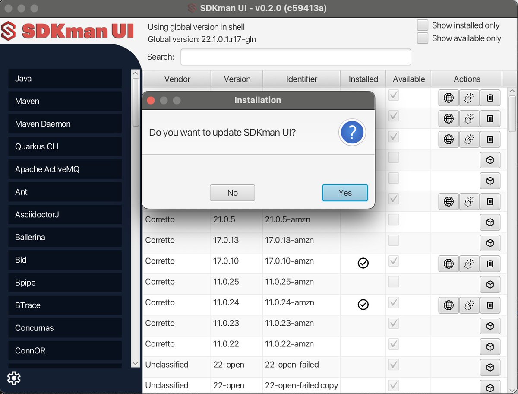The image size is (518, 394).
Task: Select Quarkus CLI in the sidebar
Action: (x=65, y=146)
